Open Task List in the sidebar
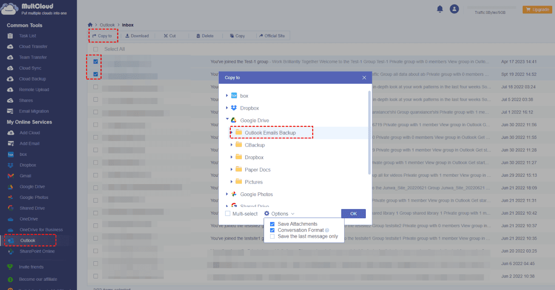 click(x=27, y=36)
